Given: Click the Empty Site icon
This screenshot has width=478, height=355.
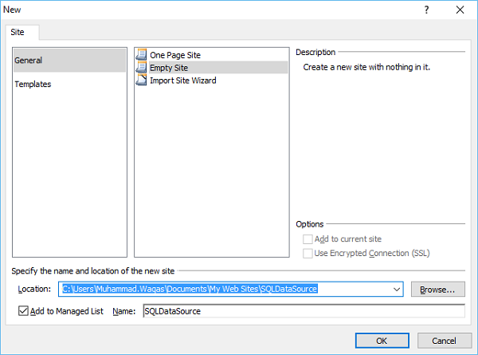Looking at the screenshot, I should coord(142,68).
